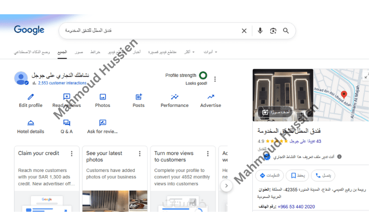Open Claim your credit card menu

click(72, 154)
